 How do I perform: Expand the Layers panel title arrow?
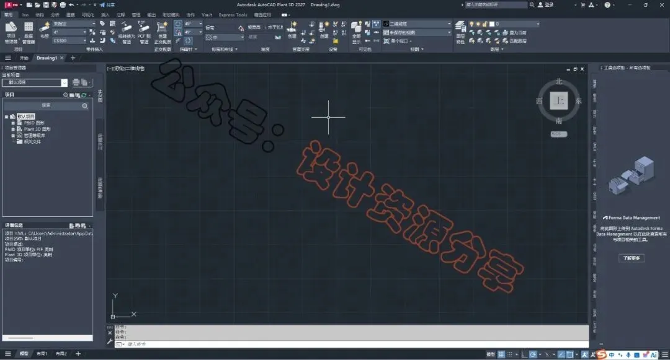(x=502, y=50)
